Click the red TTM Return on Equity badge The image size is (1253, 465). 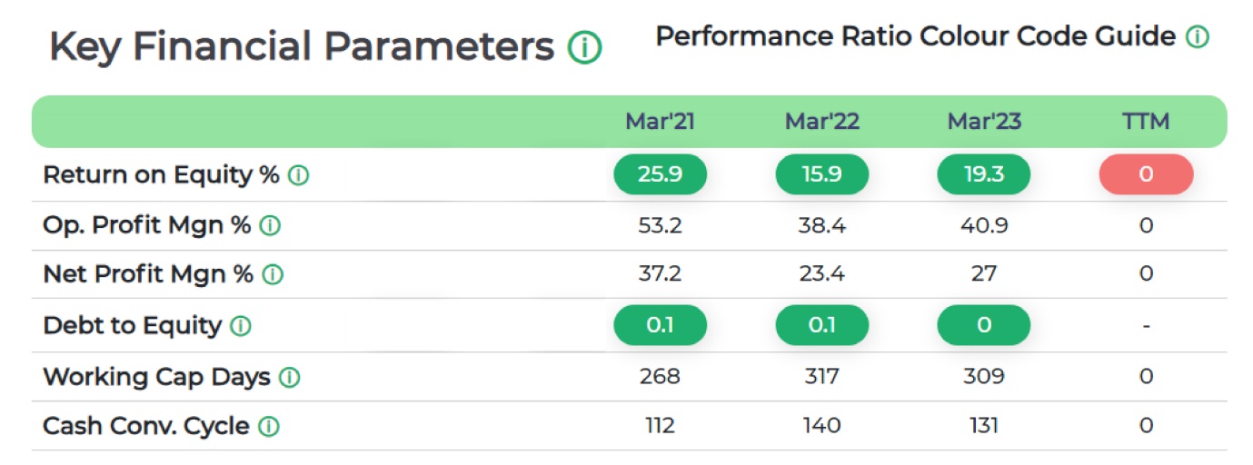click(x=1146, y=174)
